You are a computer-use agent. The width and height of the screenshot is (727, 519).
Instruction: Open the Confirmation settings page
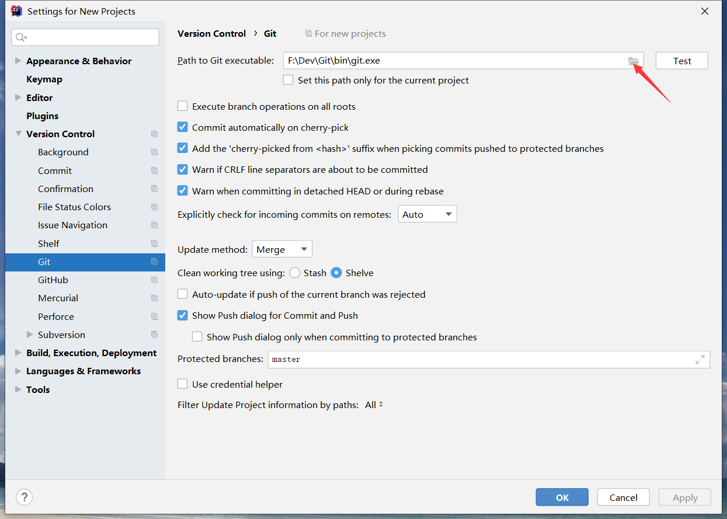65,189
